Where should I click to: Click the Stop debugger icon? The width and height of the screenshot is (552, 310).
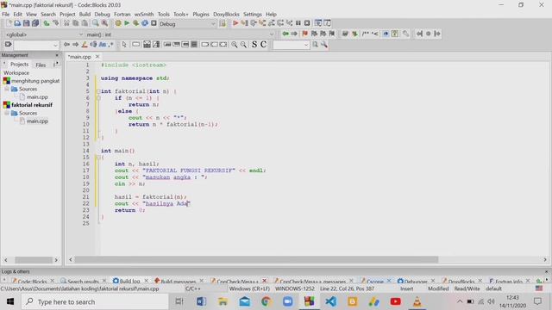307,23
